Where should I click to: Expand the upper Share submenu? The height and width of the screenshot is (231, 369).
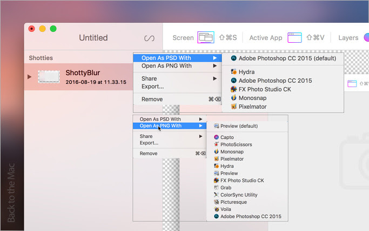tap(177, 78)
